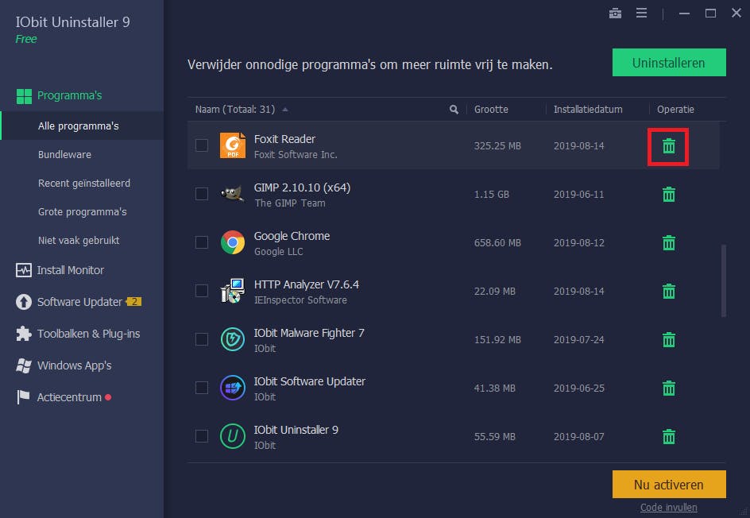Open the toolbox icon in title bar
750x518 pixels.
pyautogui.click(x=615, y=14)
